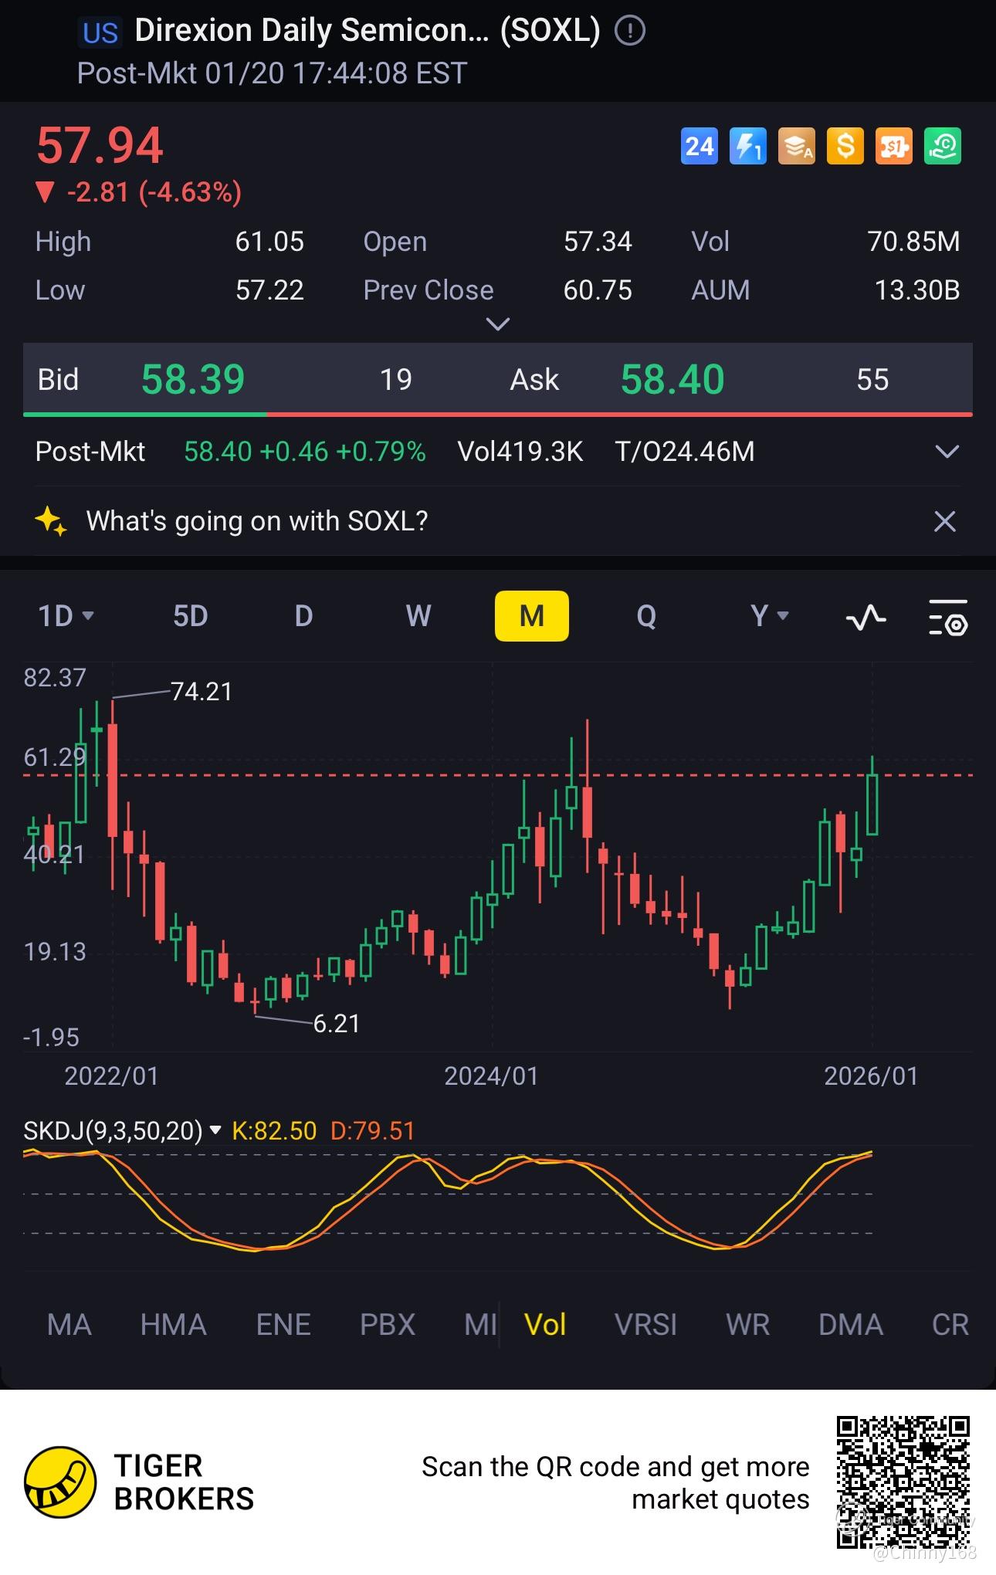Image resolution: width=996 pixels, height=1575 pixels.
Task: Switch chart to daily D timeframe
Action: pyautogui.click(x=303, y=616)
